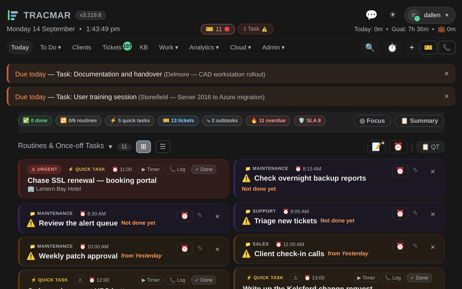Toggle the 5 quick tasks filter chip

[x=129, y=120]
